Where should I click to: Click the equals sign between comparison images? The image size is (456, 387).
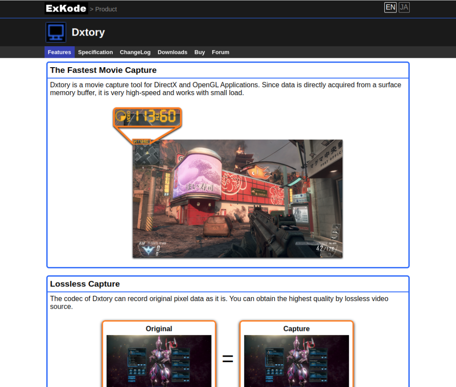click(228, 359)
